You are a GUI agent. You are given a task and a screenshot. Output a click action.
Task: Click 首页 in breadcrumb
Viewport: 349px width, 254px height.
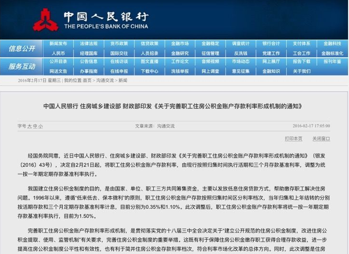pyautogui.click(x=87, y=81)
